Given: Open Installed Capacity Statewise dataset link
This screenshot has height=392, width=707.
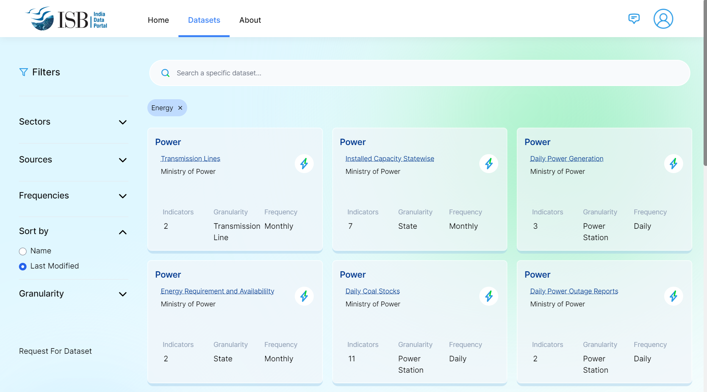Looking at the screenshot, I should [x=389, y=159].
